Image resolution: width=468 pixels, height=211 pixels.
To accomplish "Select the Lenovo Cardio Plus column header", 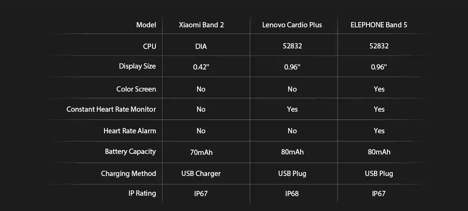I will click(x=292, y=25).
